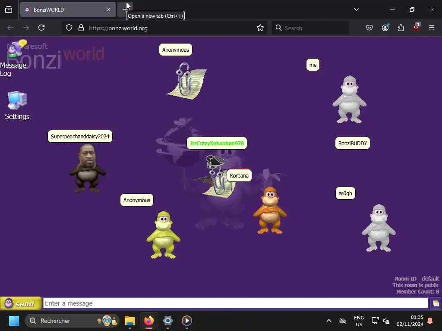
Task: Open the Firefox View button
Action: pyautogui.click(x=9, y=9)
